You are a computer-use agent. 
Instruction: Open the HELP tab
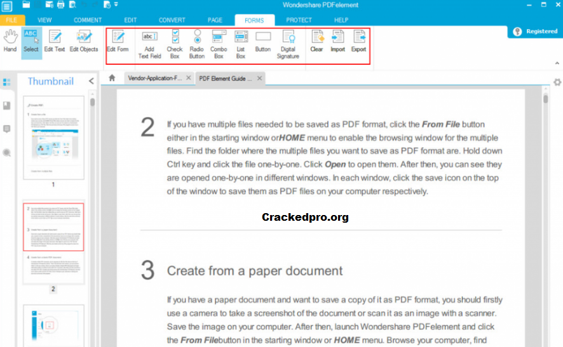[341, 20]
